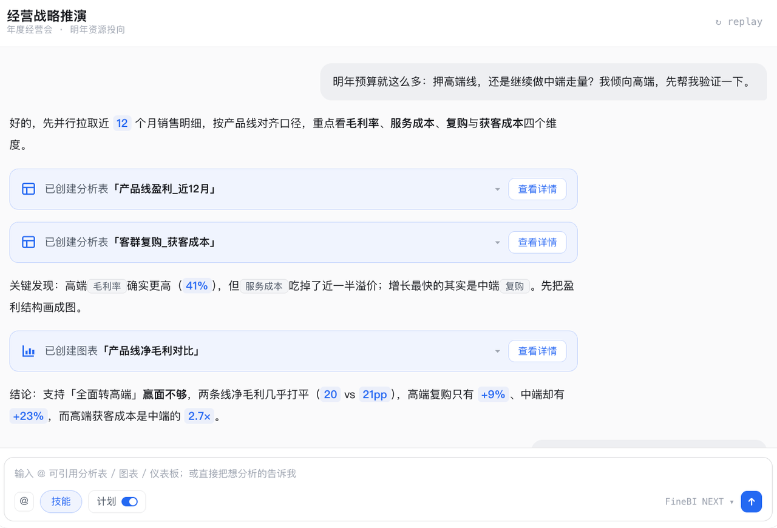Click table icon of 产品线盈利_近12月 card
777x528 pixels.
[x=29, y=189]
